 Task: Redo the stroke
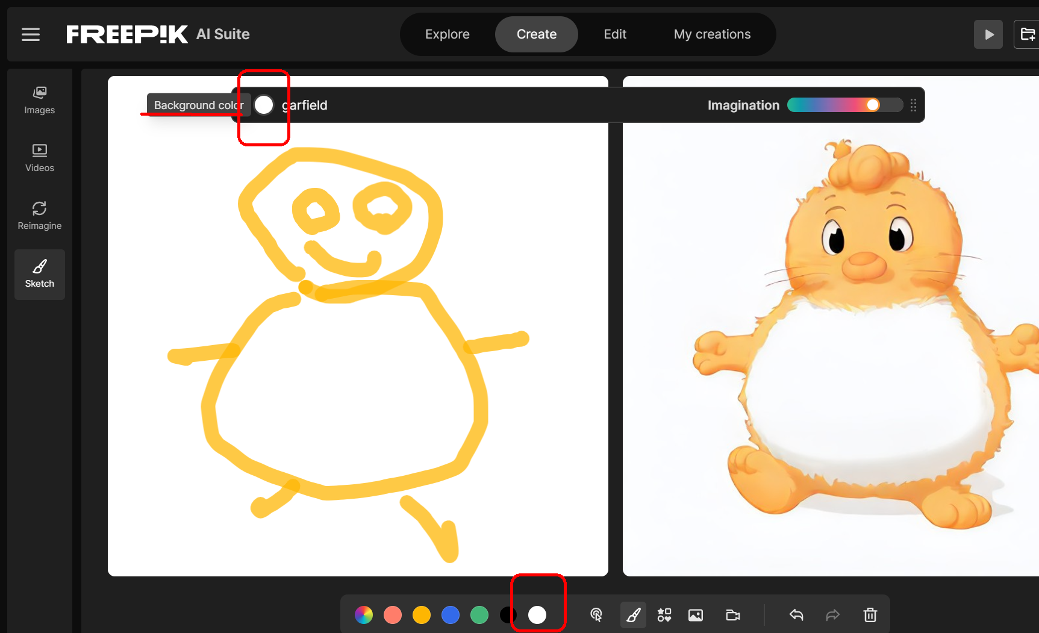pyautogui.click(x=833, y=615)
